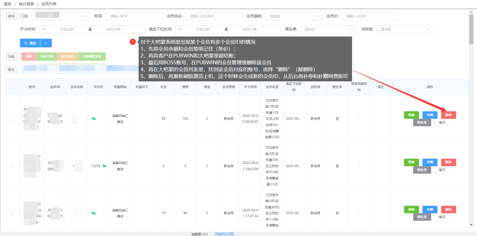Screen dimensions: 477x236
Task: Check the second member row checkbox
Action: pos(12,166)
